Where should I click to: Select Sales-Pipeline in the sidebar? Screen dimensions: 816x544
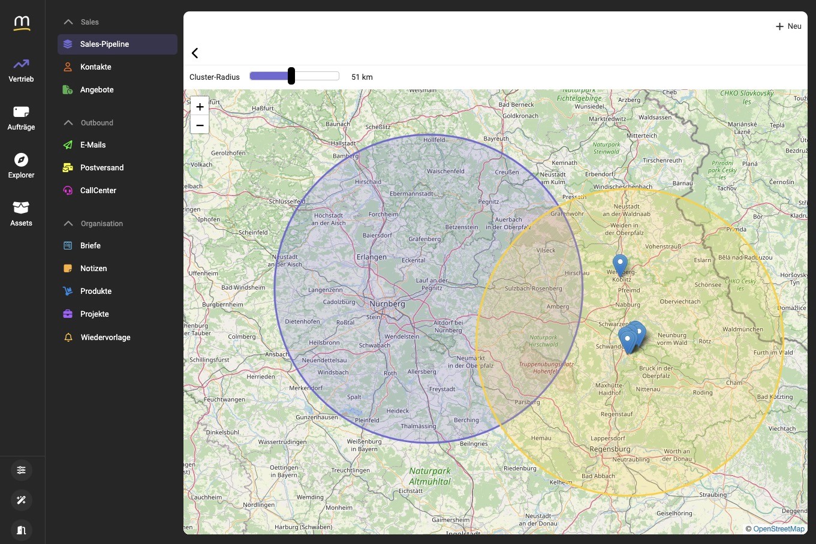point(105,44)
